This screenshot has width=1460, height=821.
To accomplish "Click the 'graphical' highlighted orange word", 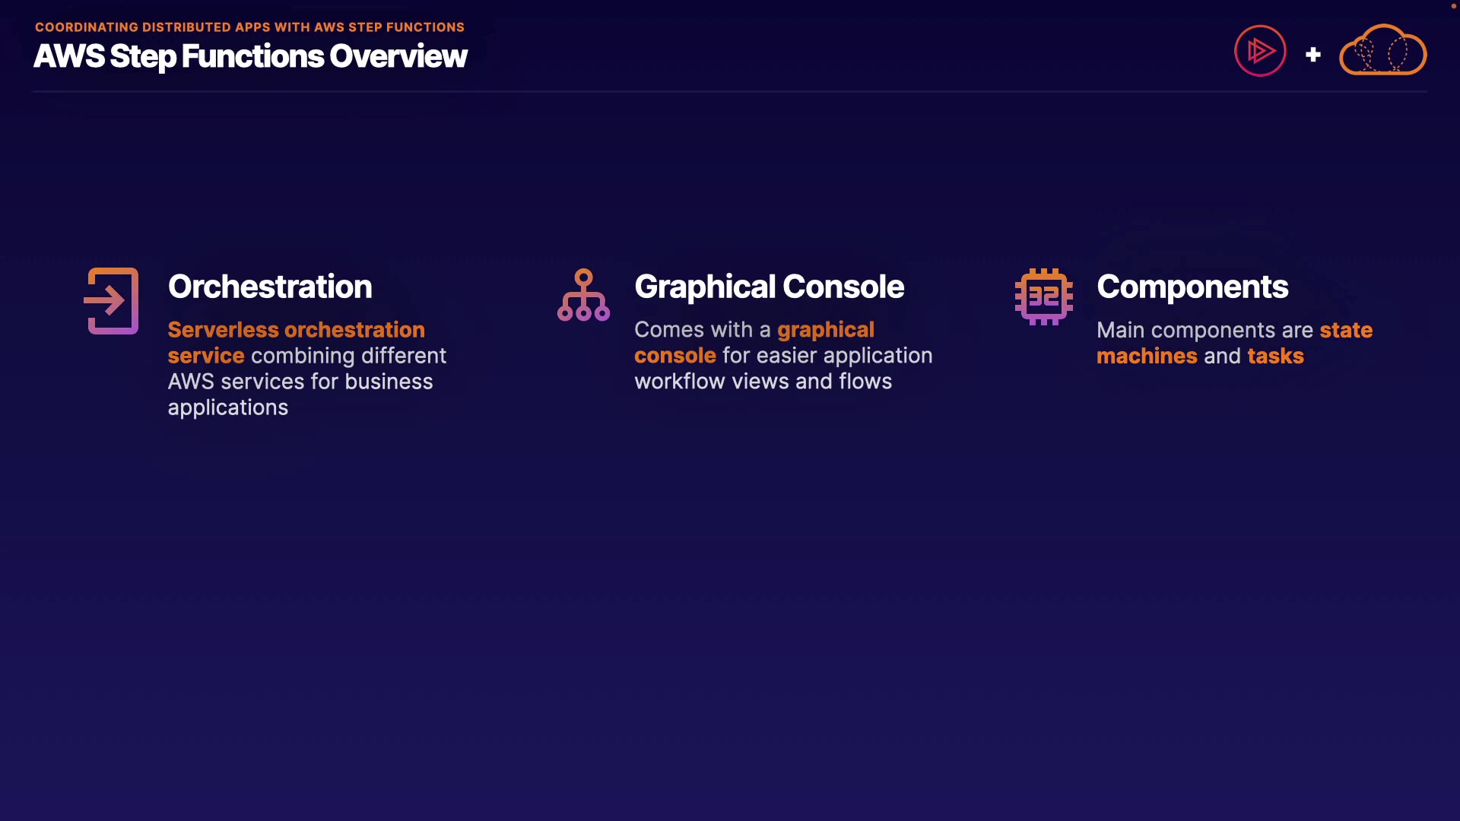I will (825, 330).
